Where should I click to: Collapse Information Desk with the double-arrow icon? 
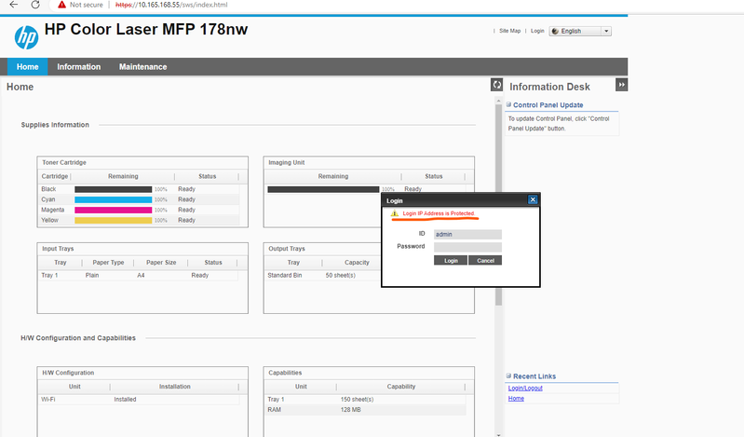pyautogui.click(x=622, y=85)
